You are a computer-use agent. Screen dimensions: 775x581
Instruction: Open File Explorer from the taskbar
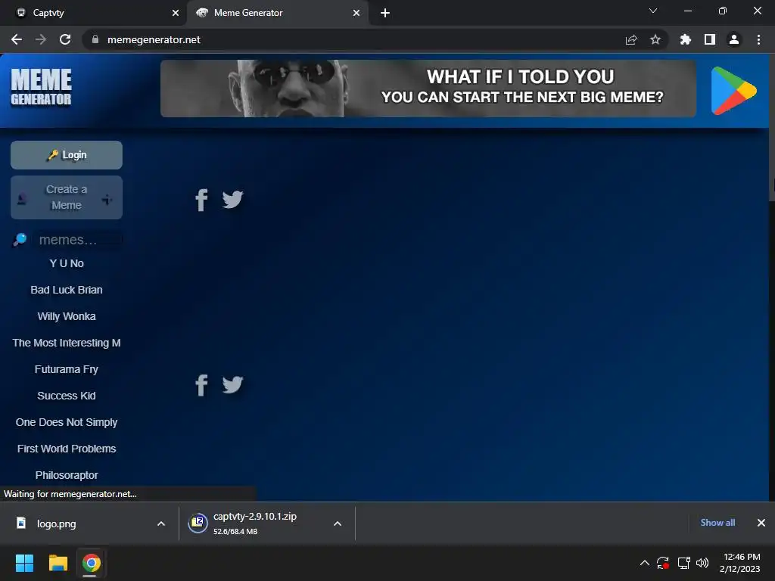[x=58, y=563]
